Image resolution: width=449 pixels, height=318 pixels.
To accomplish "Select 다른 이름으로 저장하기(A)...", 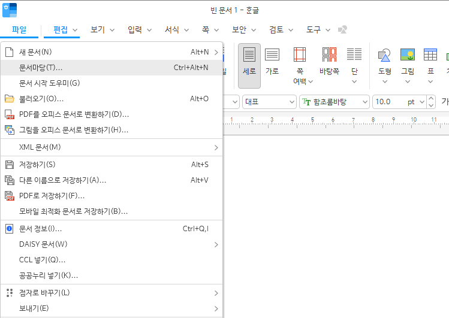I will pyautogui.click(x=112, y=180).
